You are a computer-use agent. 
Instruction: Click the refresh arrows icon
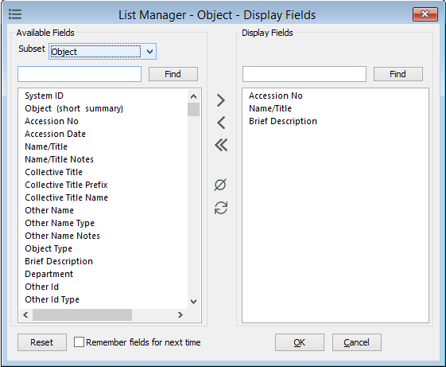point(221,208)
